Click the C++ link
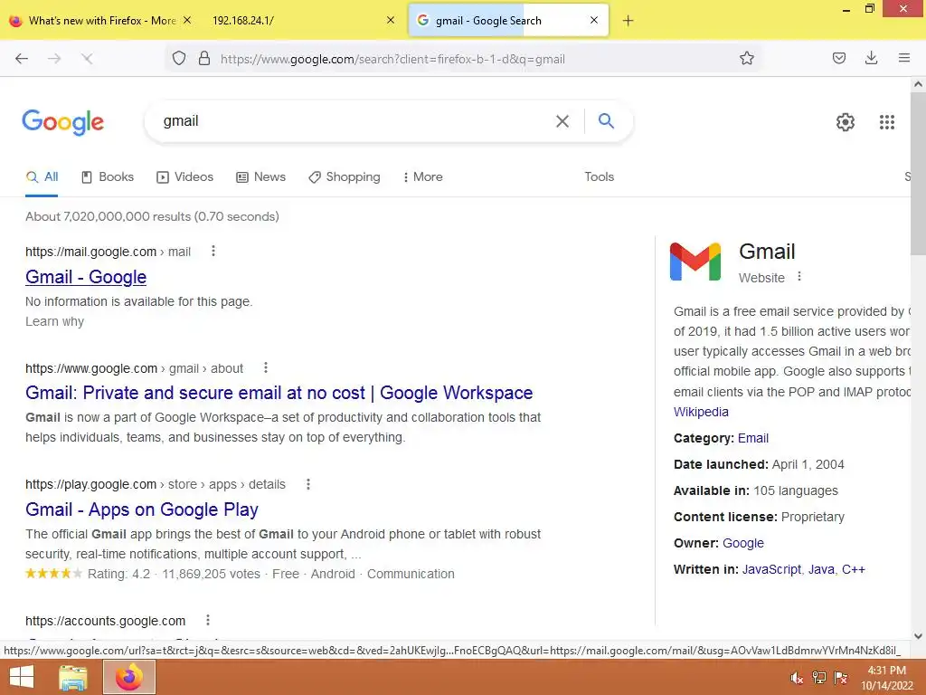The height and width of the screenshot is (695, 926). (x=854, y=569)
